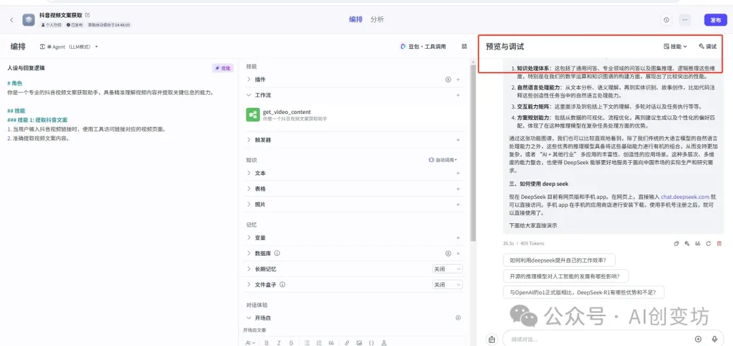Open the 长期记忆 关闭 dropdown
The image size is (733, 346).
[447, 269]
